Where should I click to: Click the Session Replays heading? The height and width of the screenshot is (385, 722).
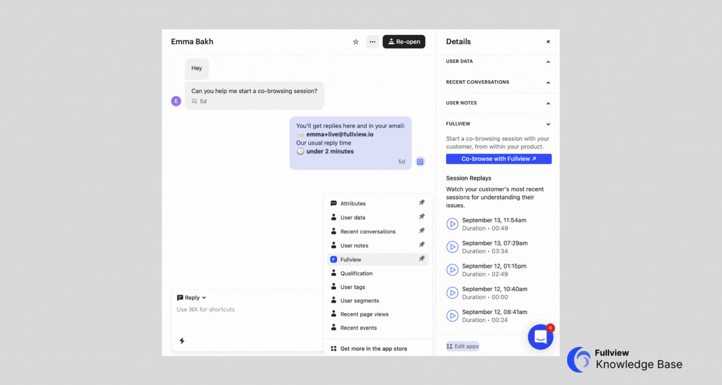469,178
